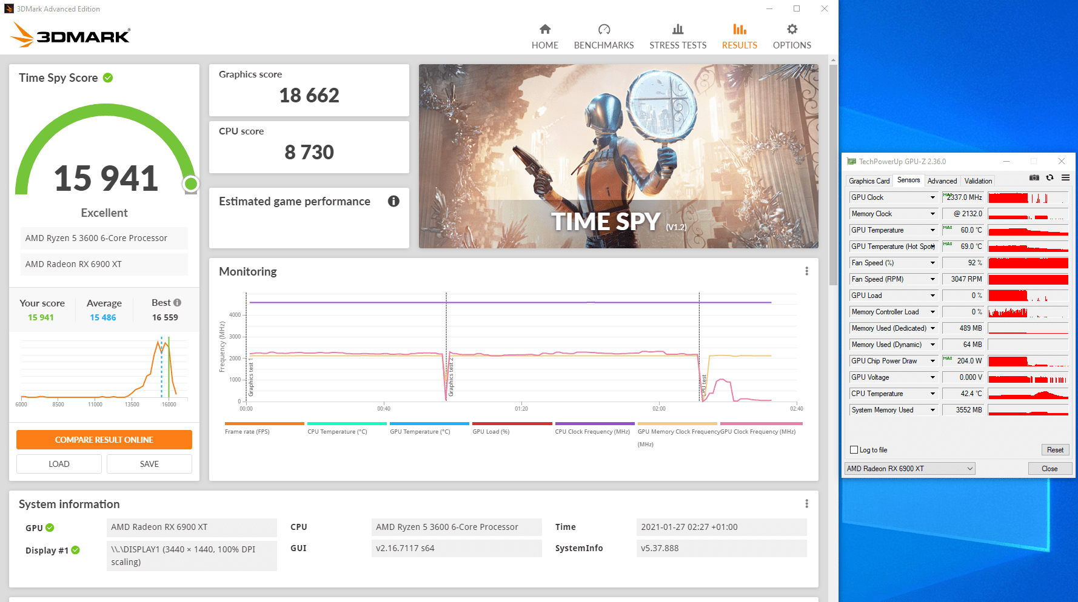The height and width of the screenshot is (602, 1078).
Task: Click the Display #1 verified checkmark
Action: 75,550
